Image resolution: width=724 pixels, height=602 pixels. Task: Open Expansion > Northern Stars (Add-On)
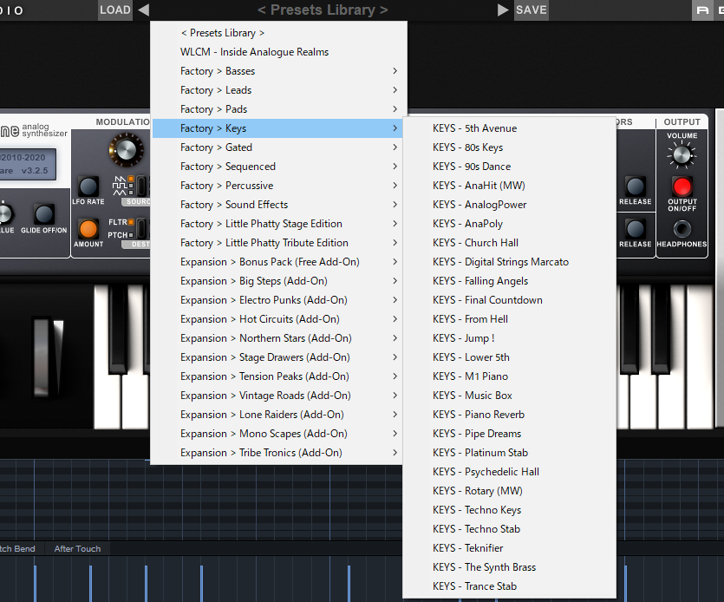click(277, 338)
